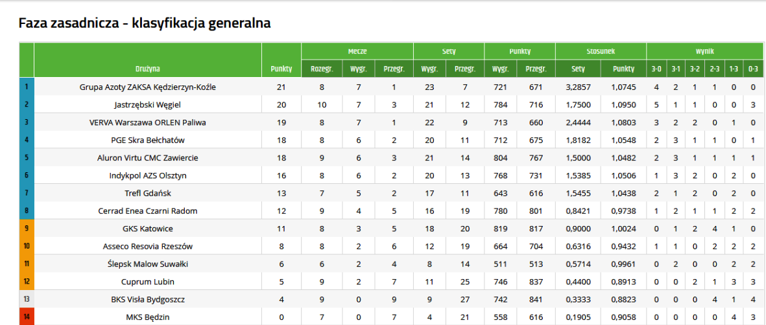Click the blue position 1 badge

(27, 87)
